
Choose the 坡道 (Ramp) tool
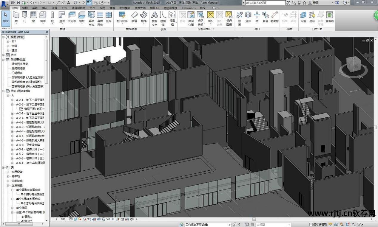coord(134,17)
